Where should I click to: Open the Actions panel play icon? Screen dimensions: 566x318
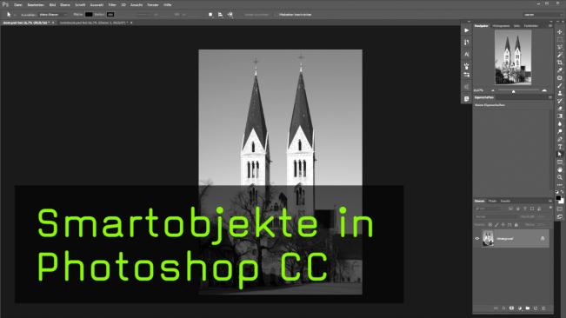click(466, 30)
